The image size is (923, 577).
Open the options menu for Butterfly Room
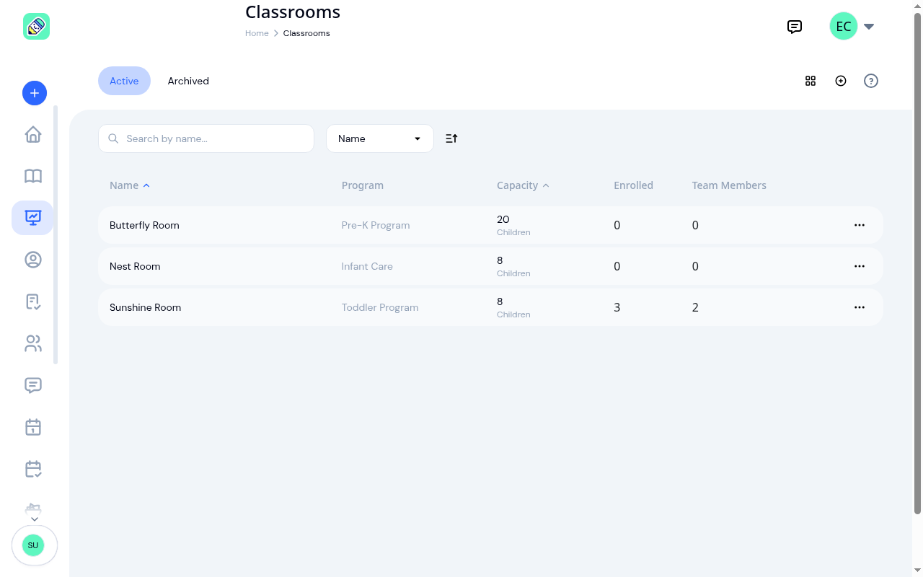tap(860, 225)
